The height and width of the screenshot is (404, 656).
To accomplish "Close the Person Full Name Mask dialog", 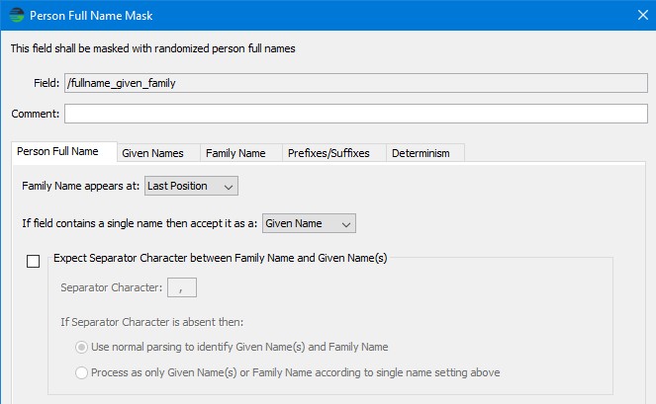I will point(642,15).
